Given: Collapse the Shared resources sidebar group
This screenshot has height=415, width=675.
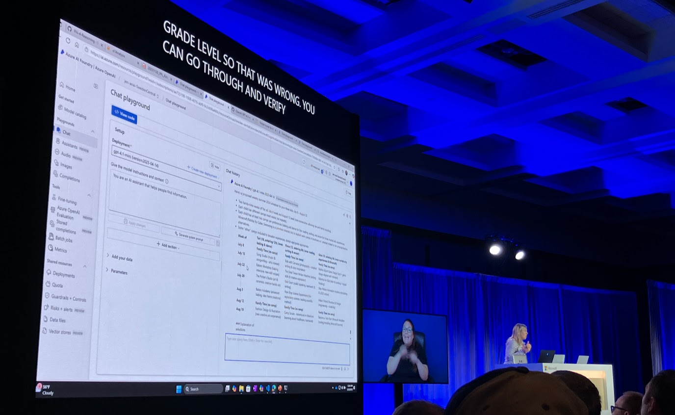Looking at the screenshot, I should (85, 266).
